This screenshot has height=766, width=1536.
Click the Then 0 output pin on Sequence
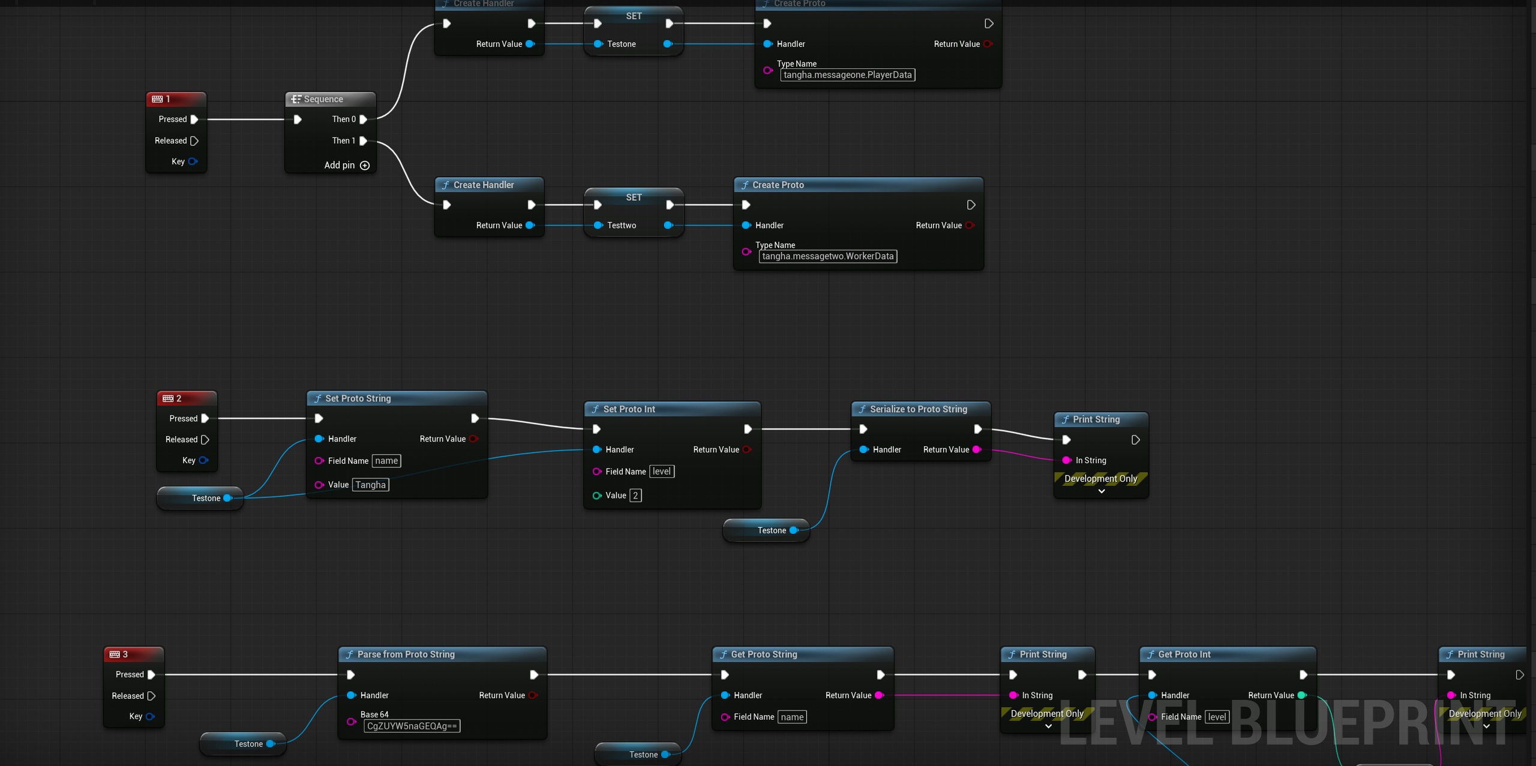pyautogui.click(x=363, y=119)
